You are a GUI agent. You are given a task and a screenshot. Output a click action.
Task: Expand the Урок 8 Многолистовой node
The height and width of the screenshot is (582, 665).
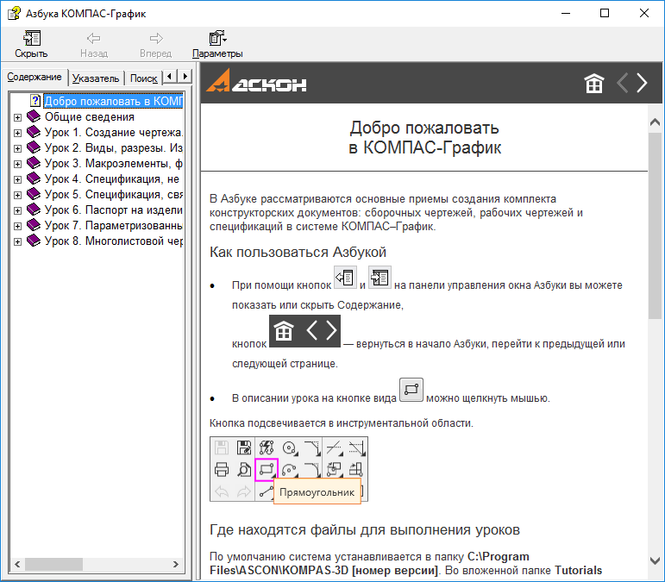(x=17, y=241)
